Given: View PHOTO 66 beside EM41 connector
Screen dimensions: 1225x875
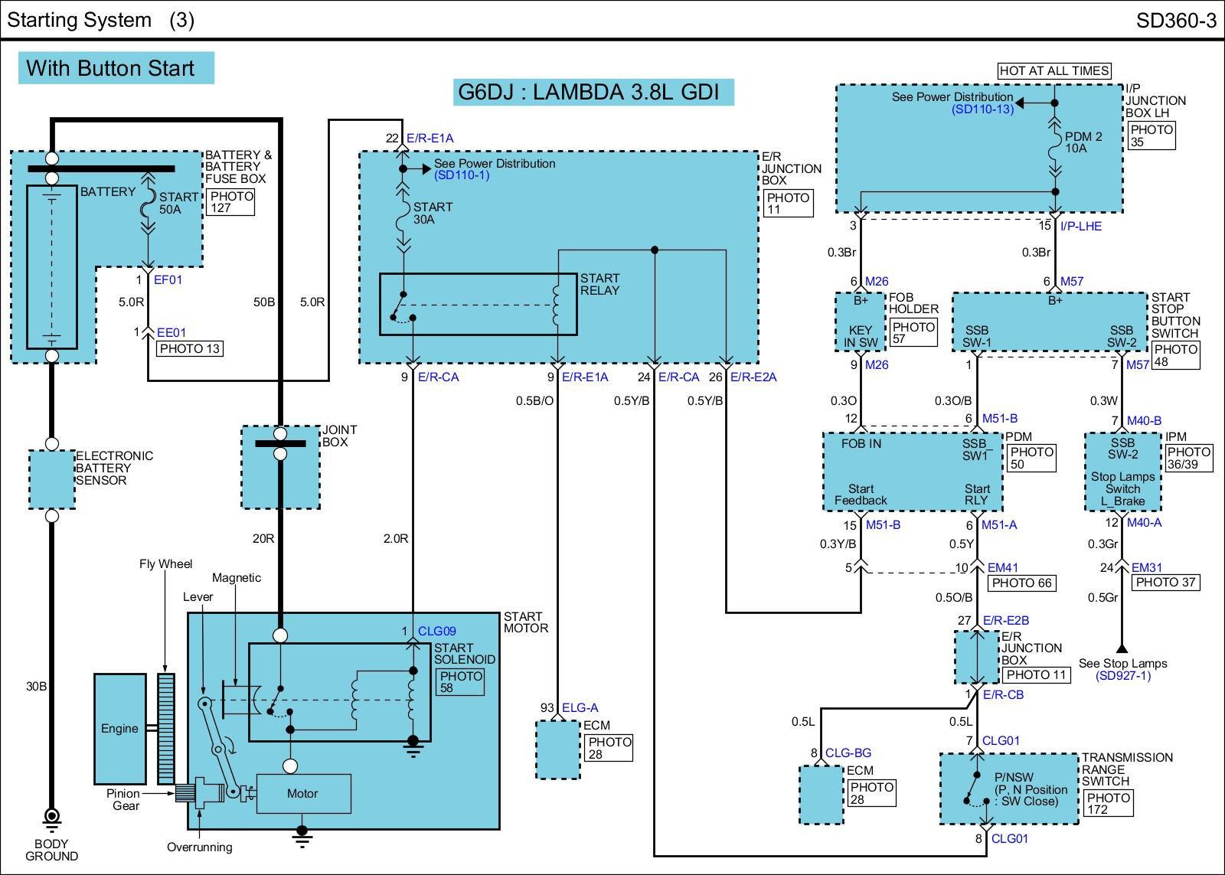Looking at the screenshot, I should coord(1021,583).
